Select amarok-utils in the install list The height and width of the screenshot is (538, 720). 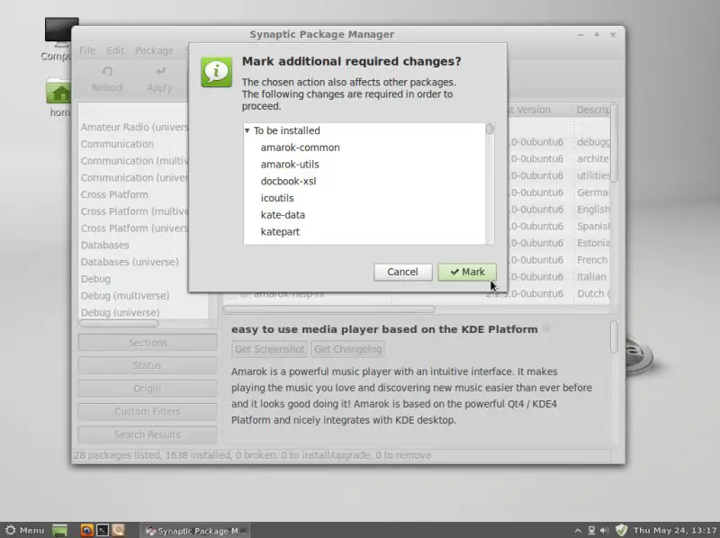(x=290, y=165)
